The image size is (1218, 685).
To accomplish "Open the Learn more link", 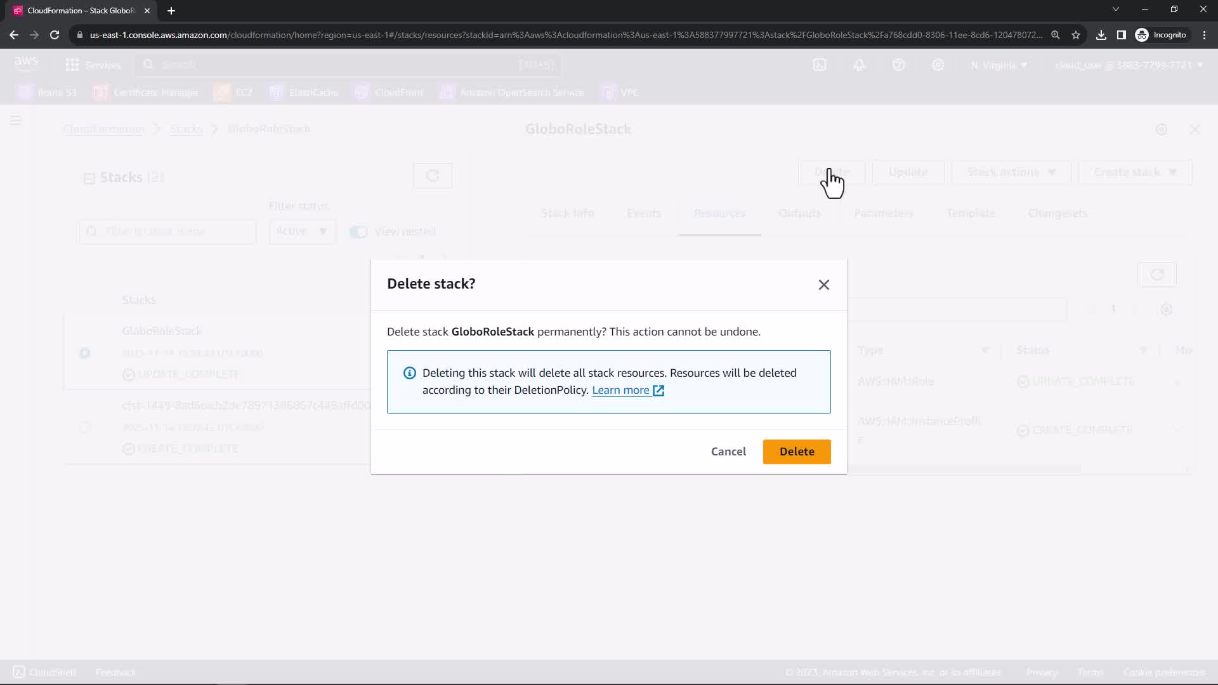I will [x=620, y=390].
